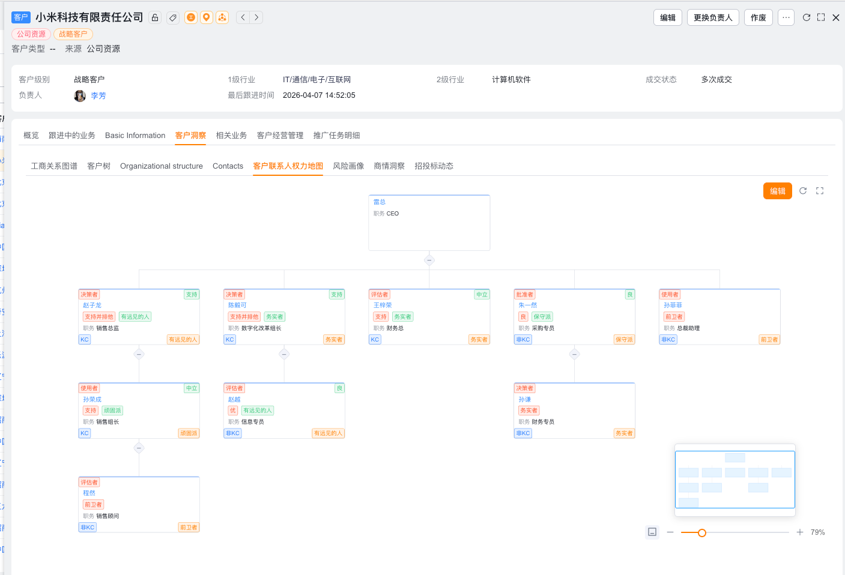Click the orange 编辑 button for the power map

(778, 191)
